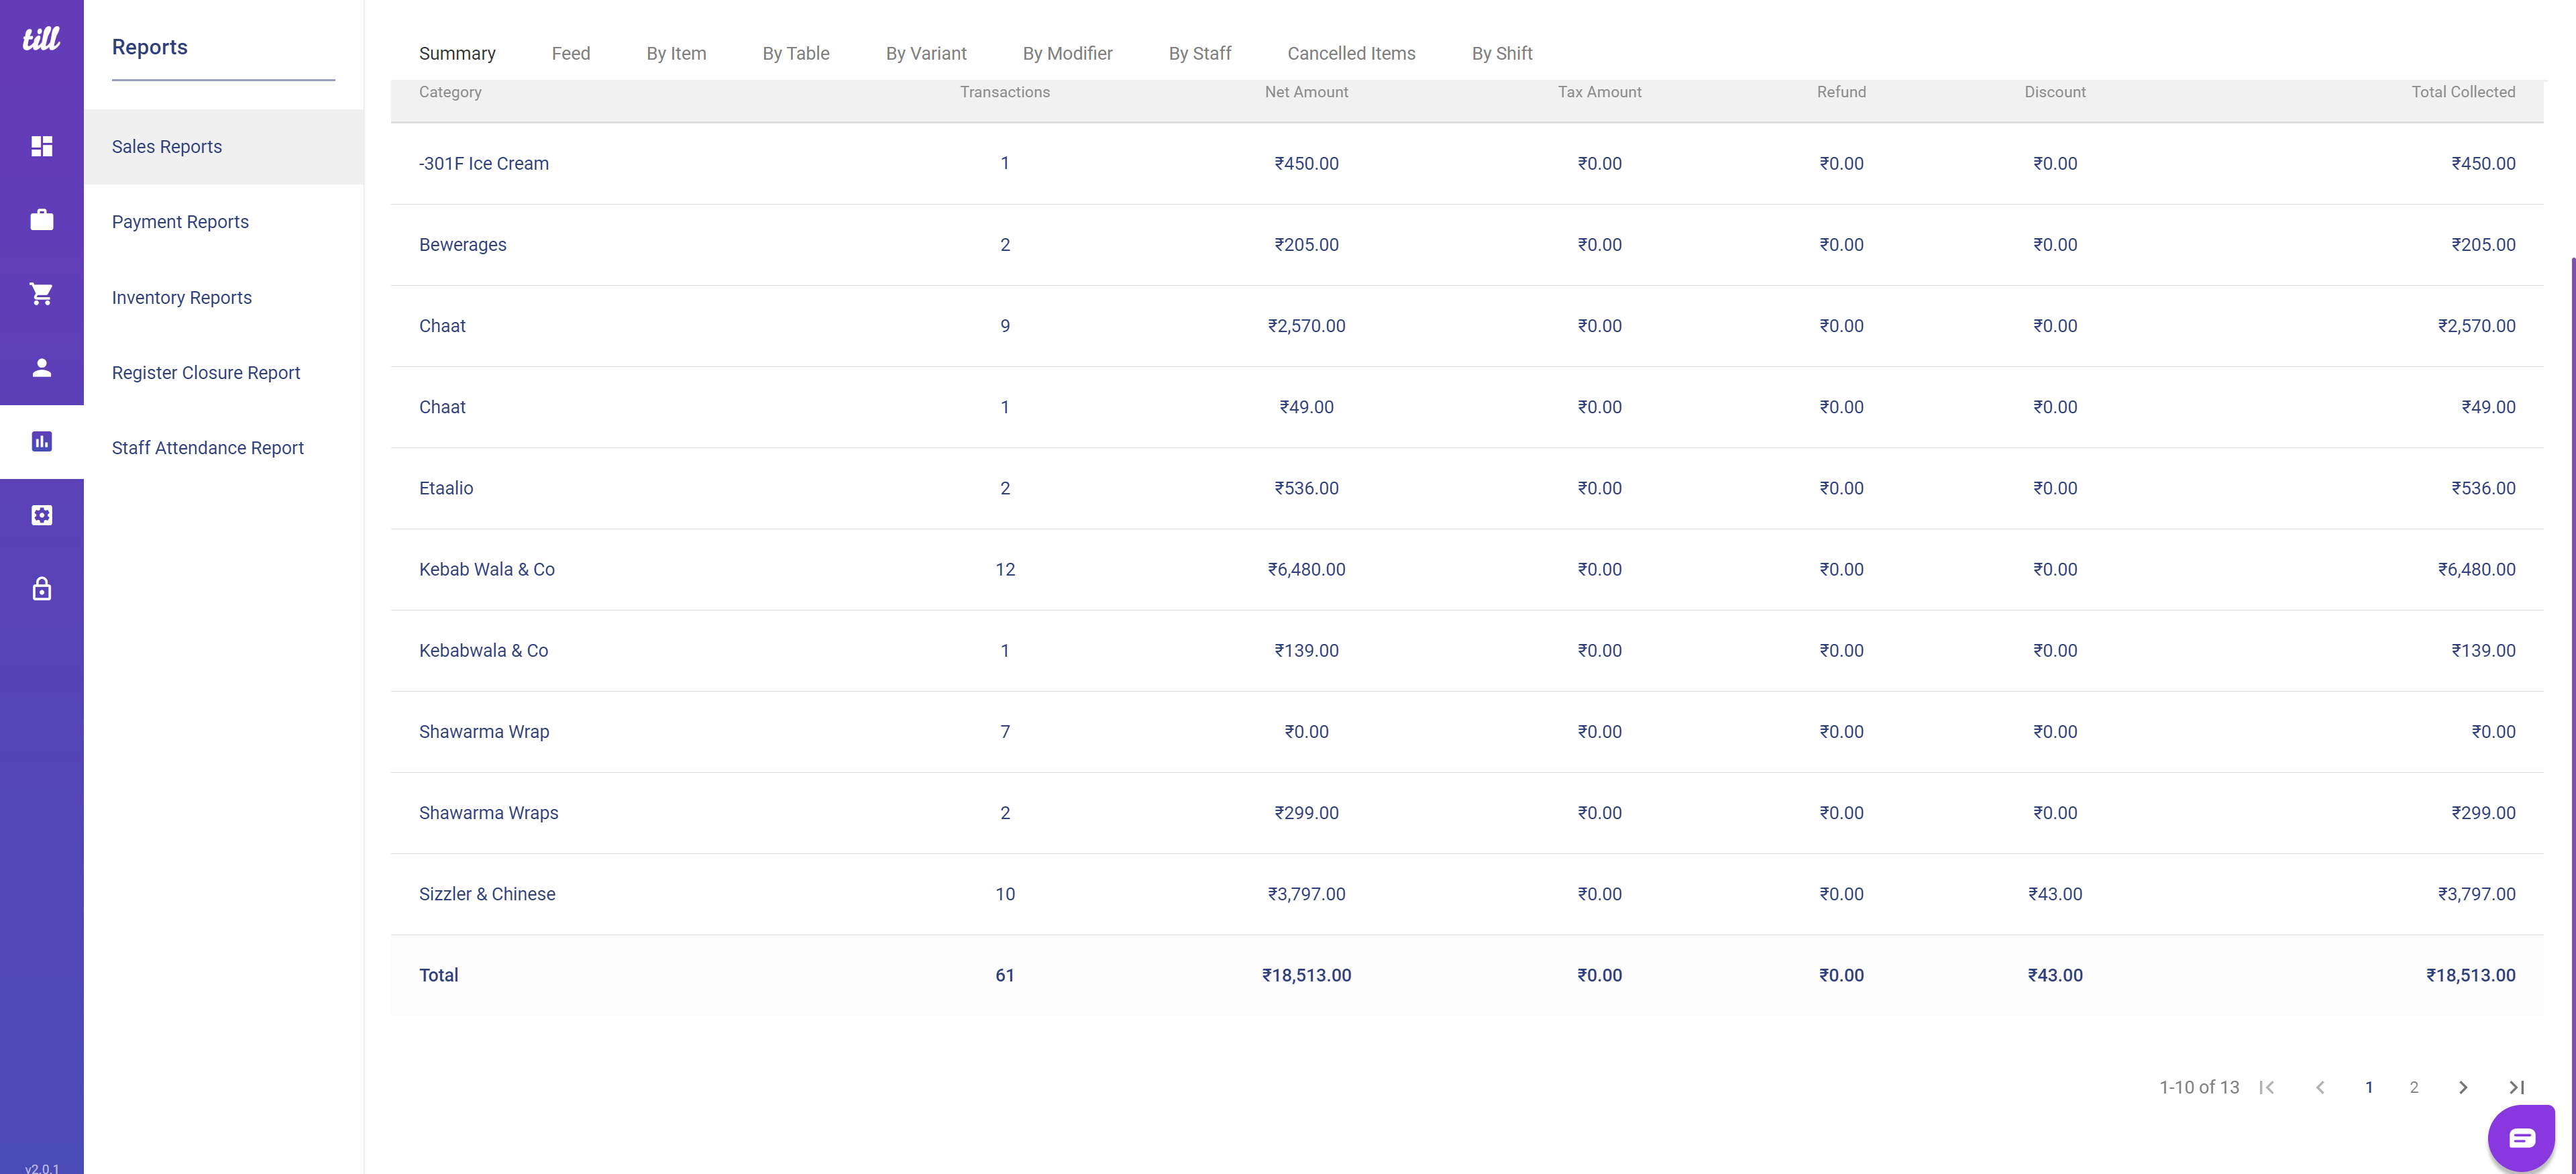Click the lock icon in sidebar

point(41,588)
